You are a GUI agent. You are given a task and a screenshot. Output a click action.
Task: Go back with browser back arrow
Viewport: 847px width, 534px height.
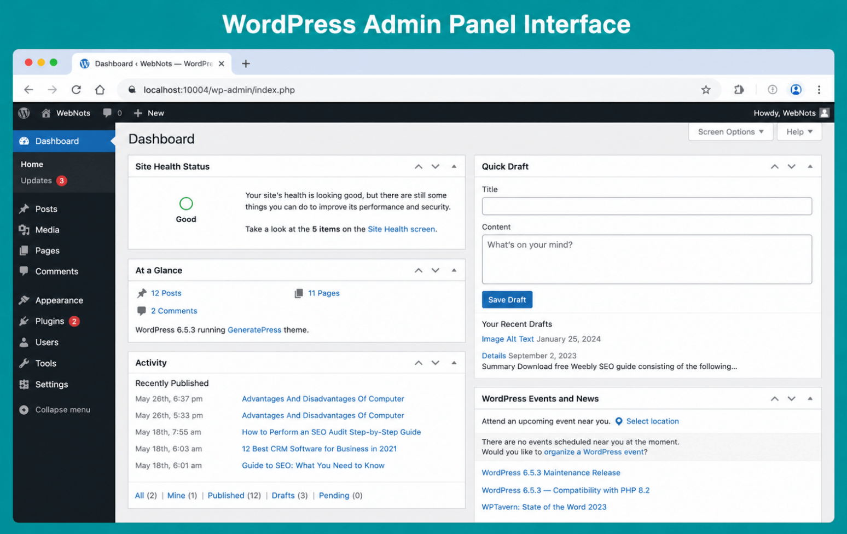pyautogui.click(x=28, y=90)
